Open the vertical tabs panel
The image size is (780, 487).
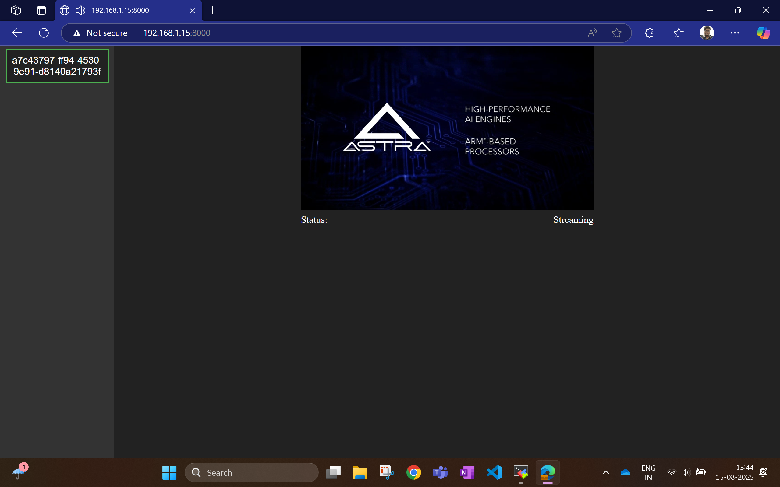coord(41,10)
